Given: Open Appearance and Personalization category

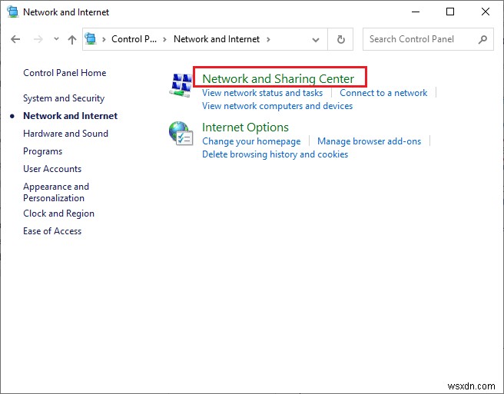Looking at the screenshot, I should point(56,192).
